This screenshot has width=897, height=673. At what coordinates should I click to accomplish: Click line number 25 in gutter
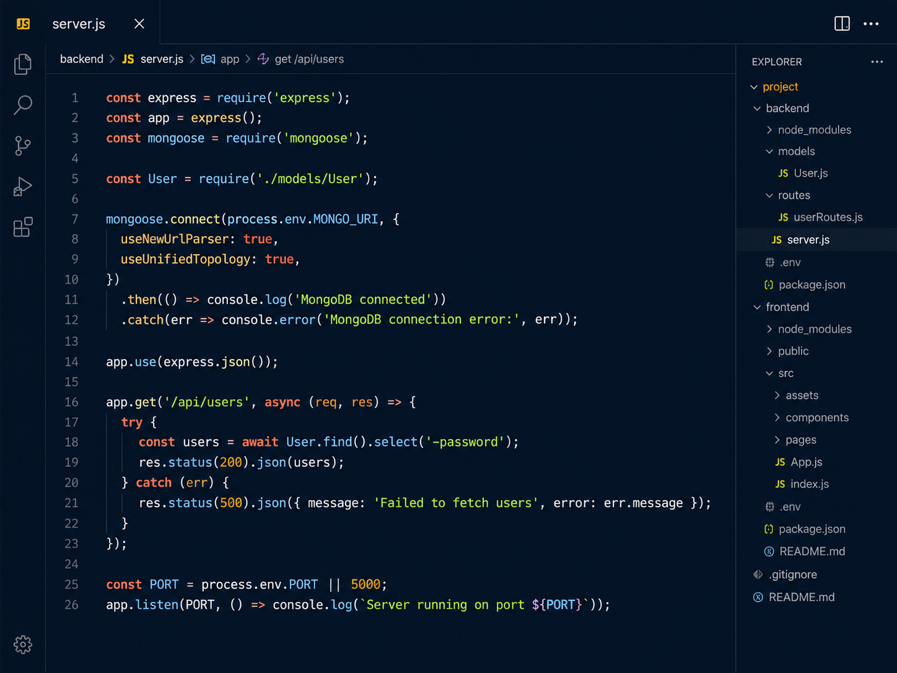coord(71,584)
